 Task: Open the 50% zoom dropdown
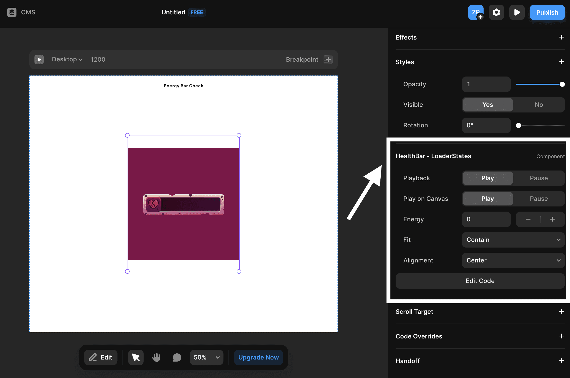pyautogui.click(x=207, y=357)
